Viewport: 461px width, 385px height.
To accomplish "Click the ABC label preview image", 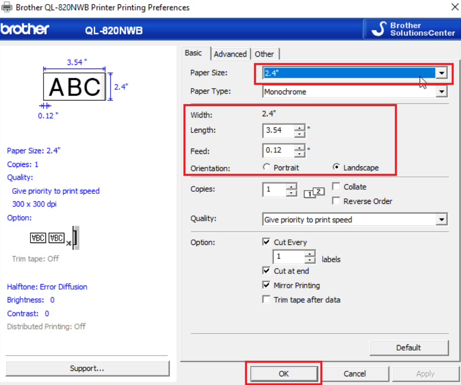I will (x=74, y=87).
